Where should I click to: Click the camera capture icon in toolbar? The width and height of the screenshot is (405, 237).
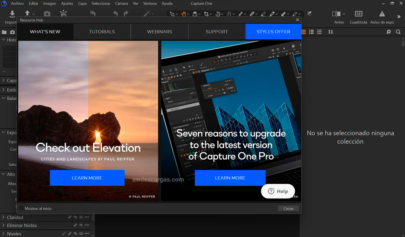47,14
